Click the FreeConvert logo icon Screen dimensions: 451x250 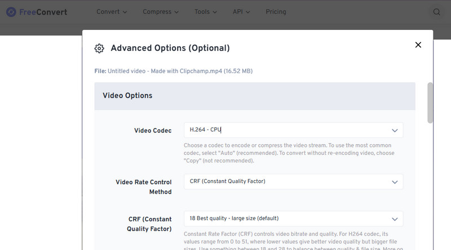(x=11, y=12)
